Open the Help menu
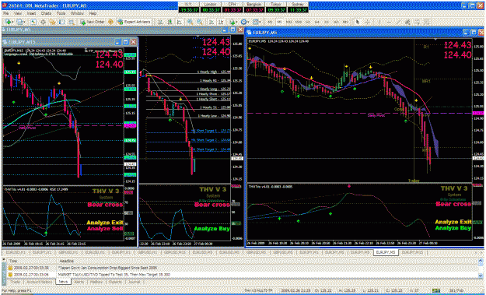 pos(93,14)
